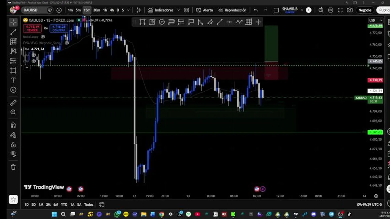Open the Indicadores button
This screenshot has width=390, height=219.
coord(161,10)
